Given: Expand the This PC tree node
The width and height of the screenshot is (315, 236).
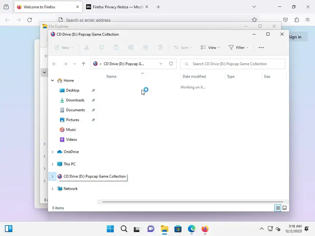Looking at the screenshot, I should [x=52, y=164].
